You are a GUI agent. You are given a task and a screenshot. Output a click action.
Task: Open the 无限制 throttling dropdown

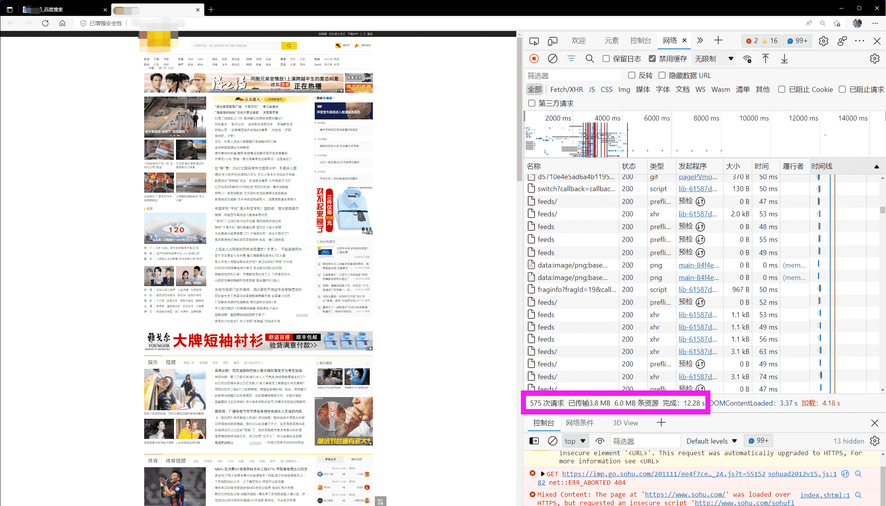(x=713, y=59)
